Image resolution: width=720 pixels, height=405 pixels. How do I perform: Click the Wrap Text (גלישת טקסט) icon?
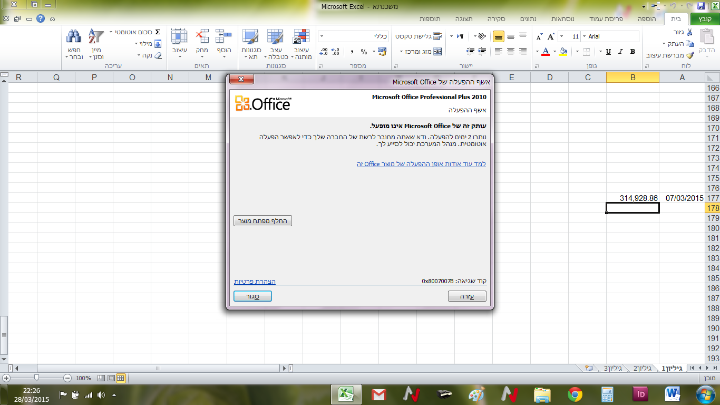tap(438, 36)
